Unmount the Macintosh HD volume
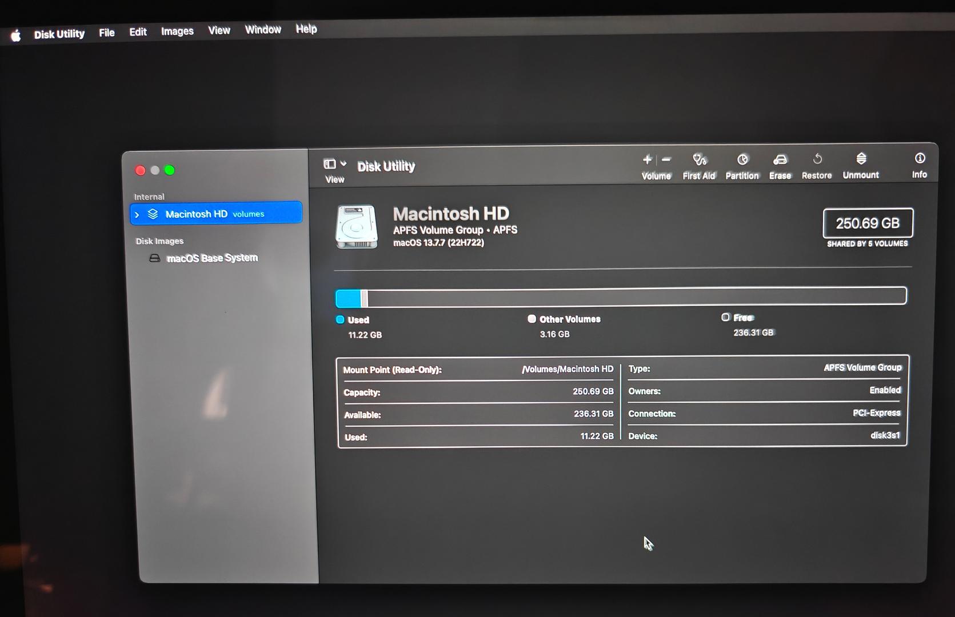This screenshot has width=955, height=617. point(861,165)
